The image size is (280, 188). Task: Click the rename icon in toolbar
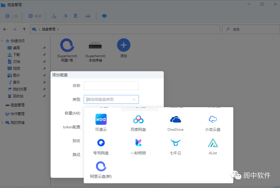pos(88,16)
